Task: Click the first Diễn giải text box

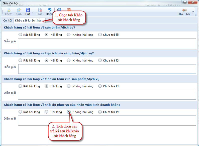Action: [107, 43]
